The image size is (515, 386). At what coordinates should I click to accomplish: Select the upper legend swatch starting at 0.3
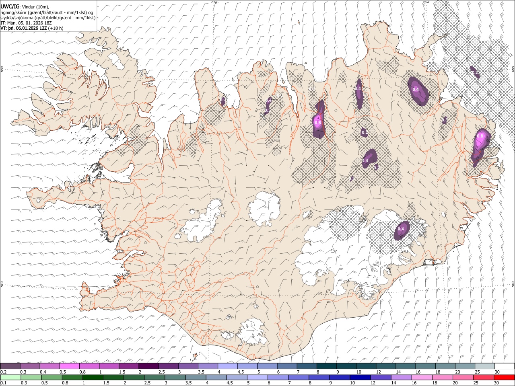tap(30, 366)
